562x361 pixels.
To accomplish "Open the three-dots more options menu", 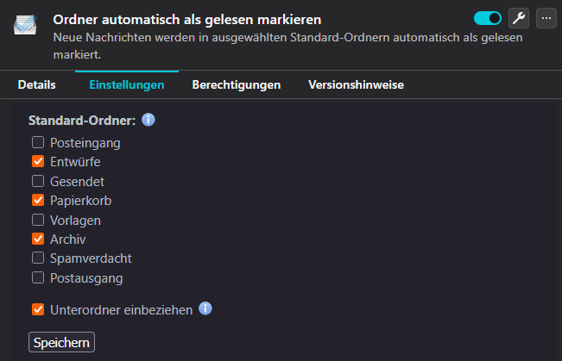I will (546, 18).
